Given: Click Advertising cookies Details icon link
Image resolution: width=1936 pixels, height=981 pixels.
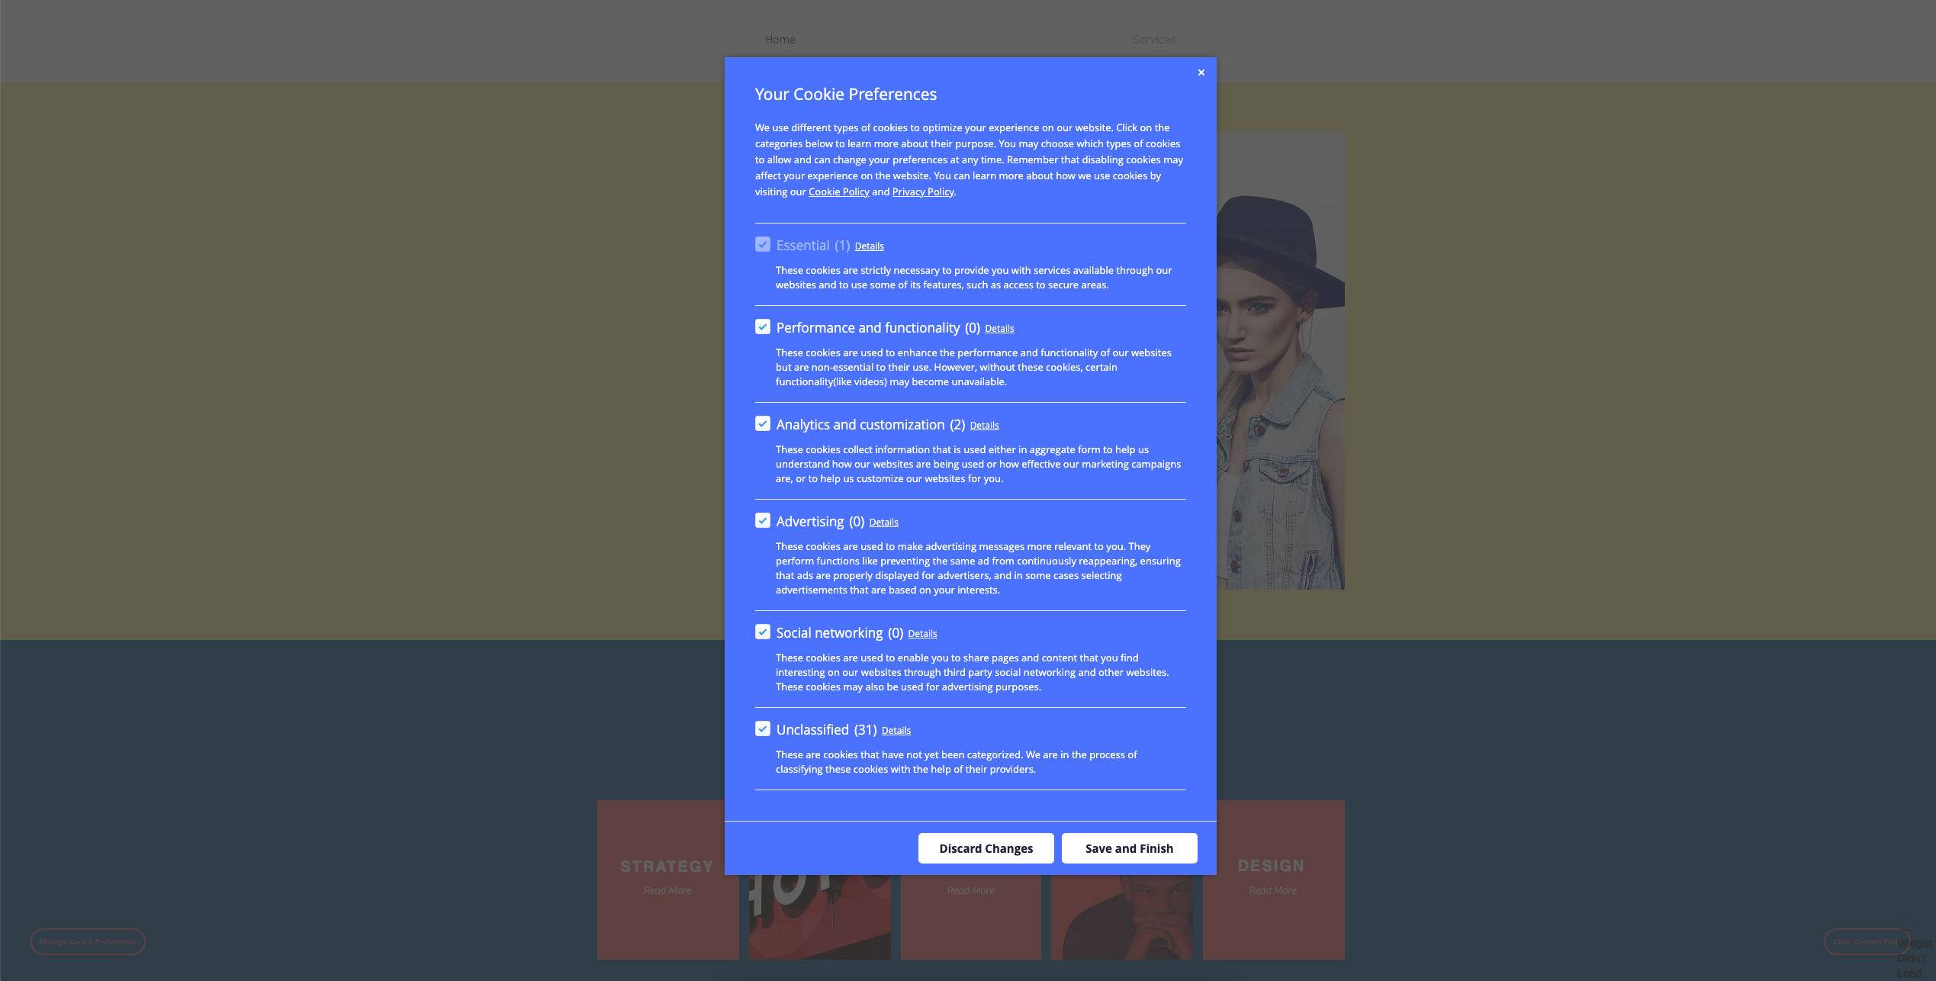Looking at the screenshot, I should point(883,522).
